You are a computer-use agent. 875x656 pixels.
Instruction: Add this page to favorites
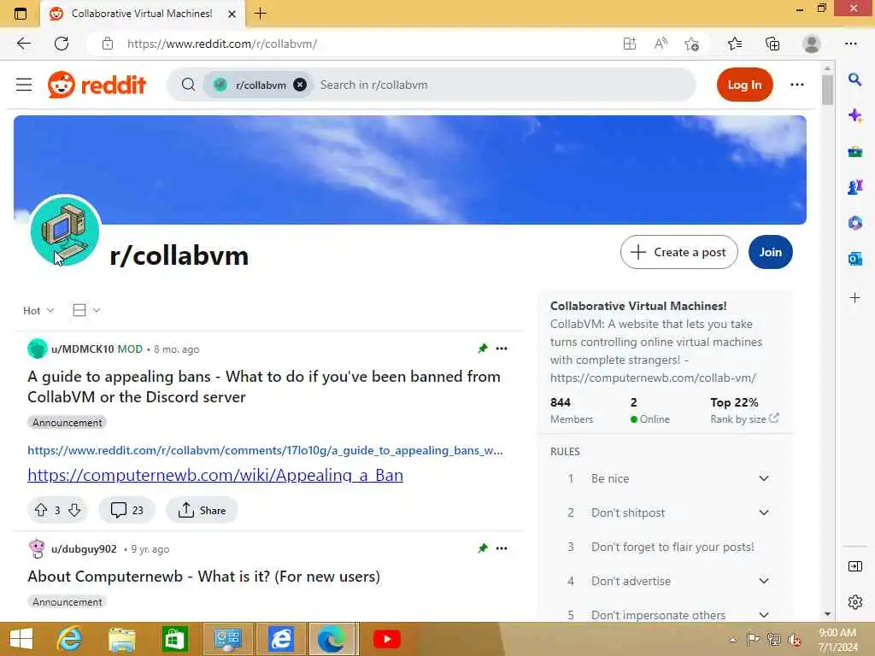[692, 44]
